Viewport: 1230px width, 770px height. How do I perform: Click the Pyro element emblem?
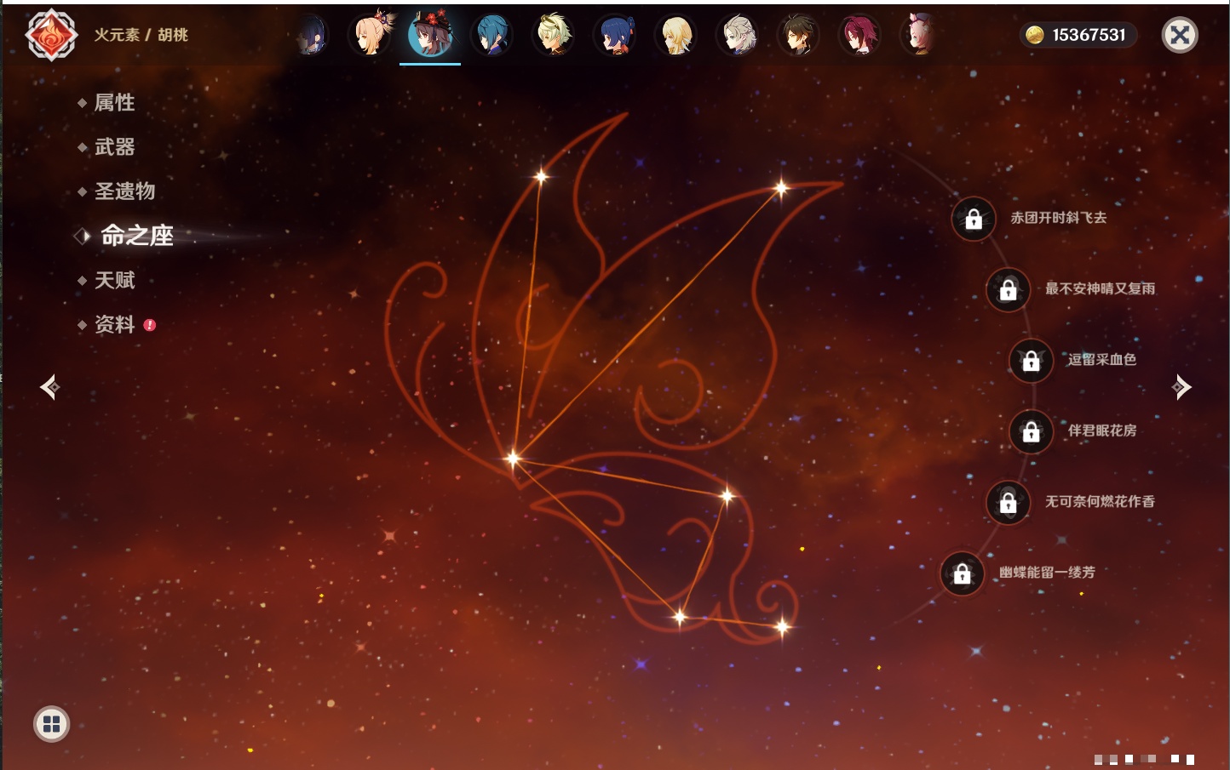[x=51, y=35]
